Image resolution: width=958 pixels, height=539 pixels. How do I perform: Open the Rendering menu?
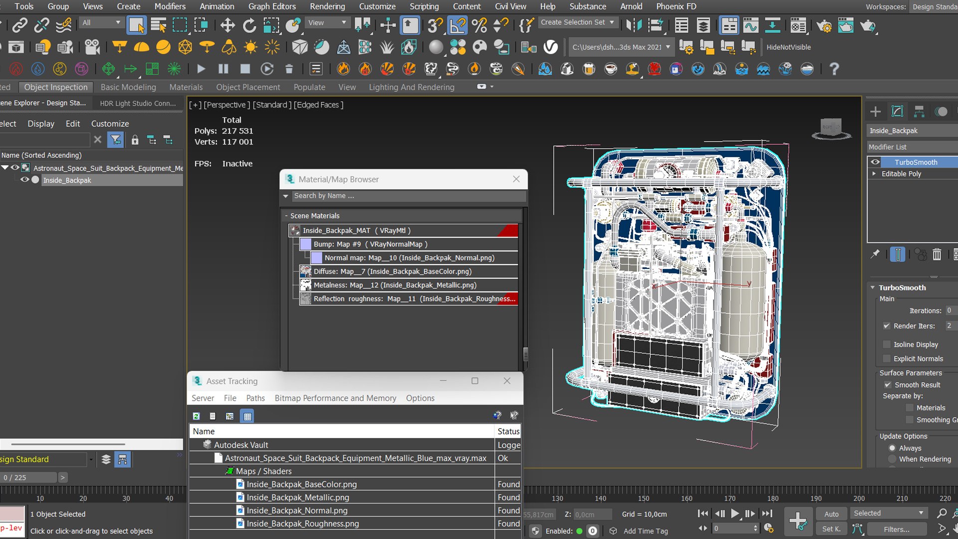pyautogui.click(x=327, y=6)
